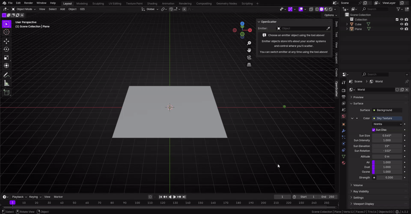Uncheck the Sun Disc checkbox
The height and width of the screenshot is (214, 411).
(374, 130)
